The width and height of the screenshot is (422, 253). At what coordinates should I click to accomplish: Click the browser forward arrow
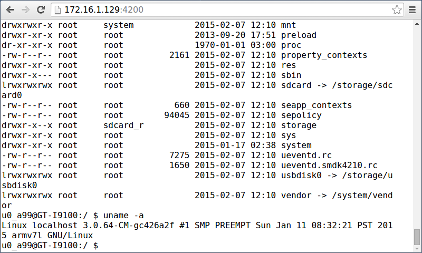[x=25, y=10]
